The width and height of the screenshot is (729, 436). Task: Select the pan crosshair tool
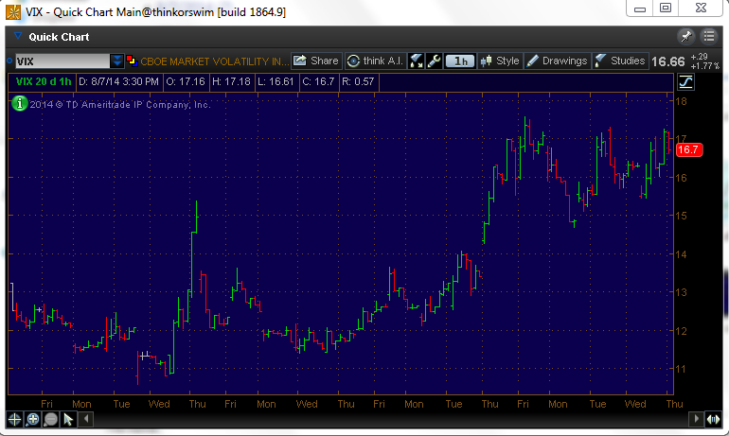14,419
